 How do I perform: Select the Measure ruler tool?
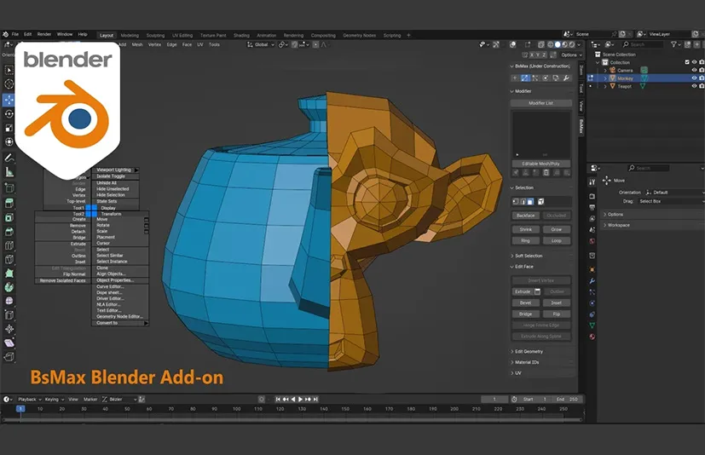(x=9, y=172)
